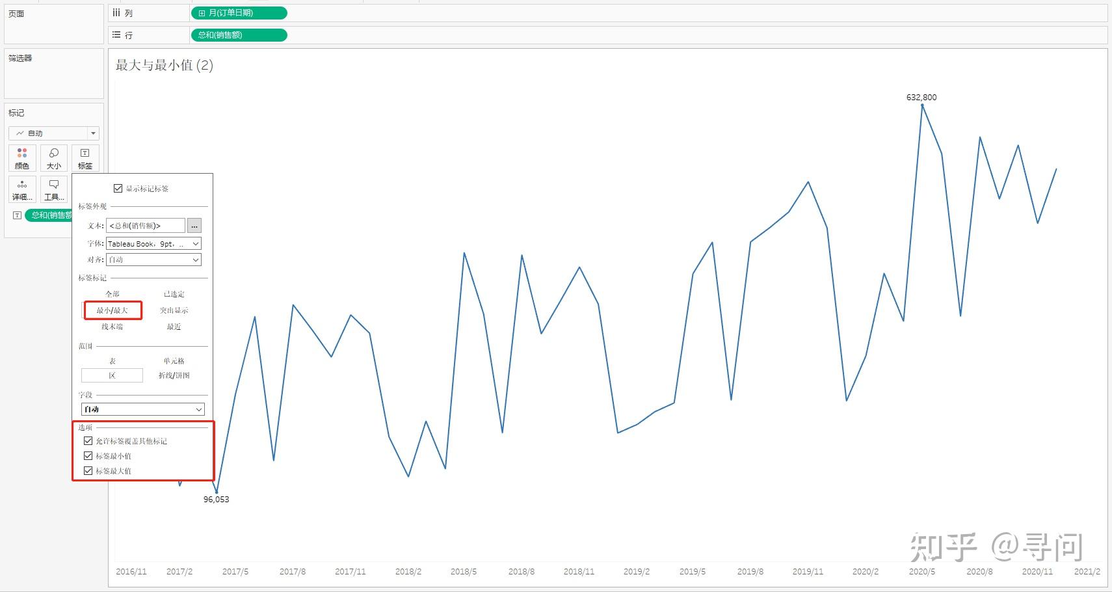1112x592 pixels.
Task: Toggle 标签最大值 checkbox
Action: point(88,471)
